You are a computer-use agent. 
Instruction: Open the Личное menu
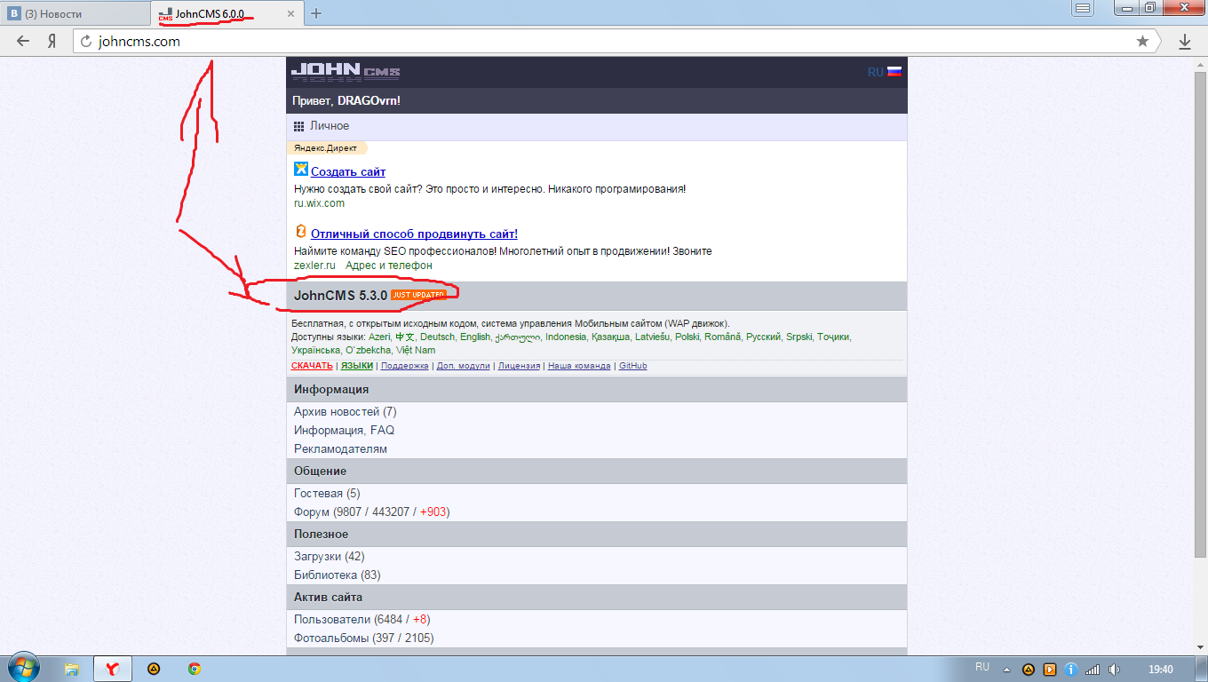click(330, 126)
